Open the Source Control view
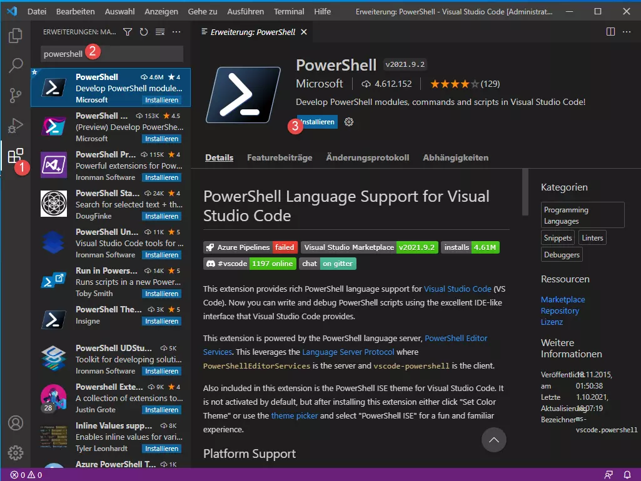Viewport: 641px width, 481px height. click(15, 95)
